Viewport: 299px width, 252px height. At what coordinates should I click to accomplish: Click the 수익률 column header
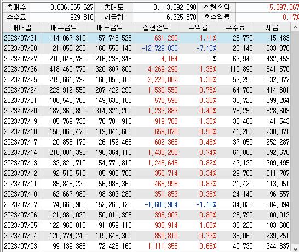(198, 28)
